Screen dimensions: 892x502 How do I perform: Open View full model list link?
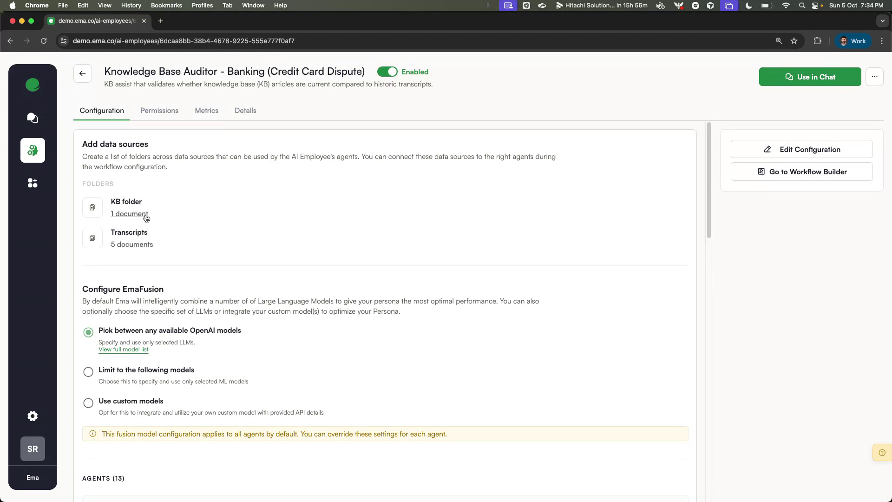click(123, 350)
